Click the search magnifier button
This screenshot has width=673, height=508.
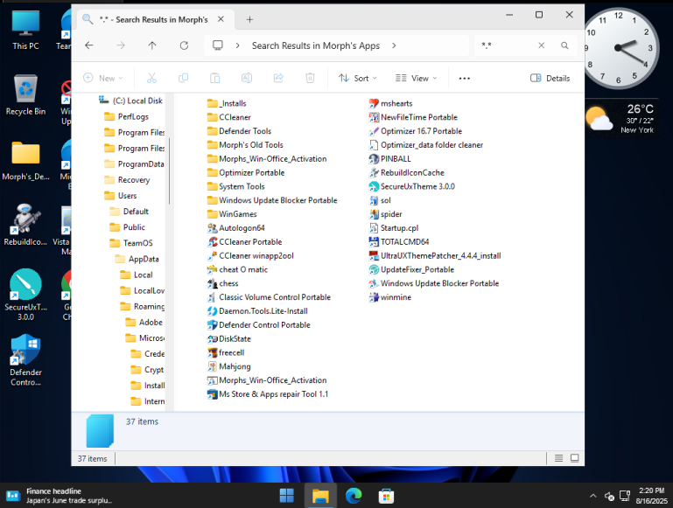(564, 45)
